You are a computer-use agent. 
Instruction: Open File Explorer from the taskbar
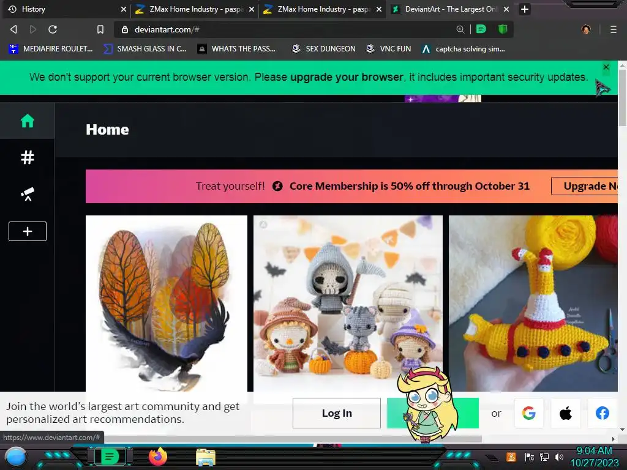pyautogui.click(x=206, y=457)
